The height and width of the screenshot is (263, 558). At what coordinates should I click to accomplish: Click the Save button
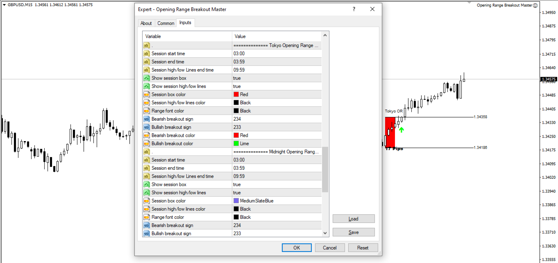click(x=353, y=232)
